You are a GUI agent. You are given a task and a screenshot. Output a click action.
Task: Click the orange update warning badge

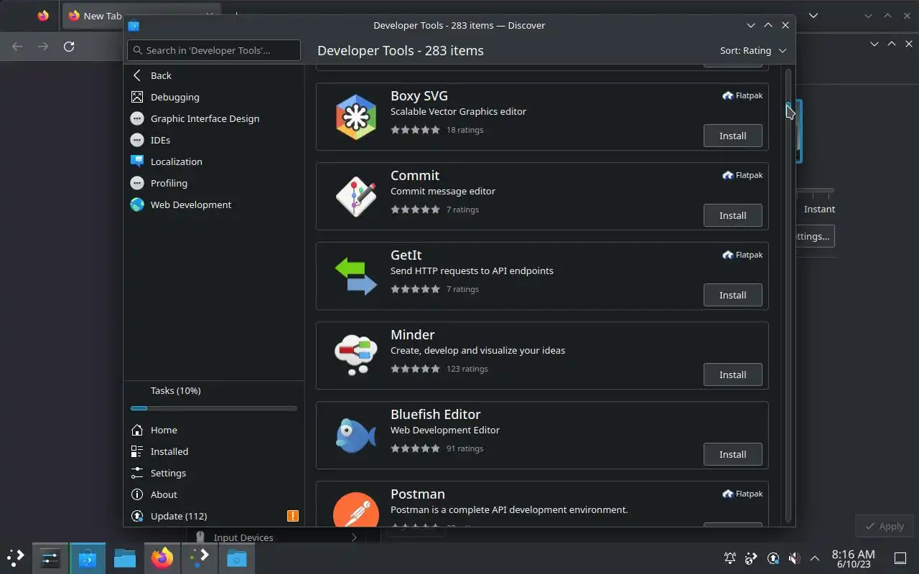[292, 516]
